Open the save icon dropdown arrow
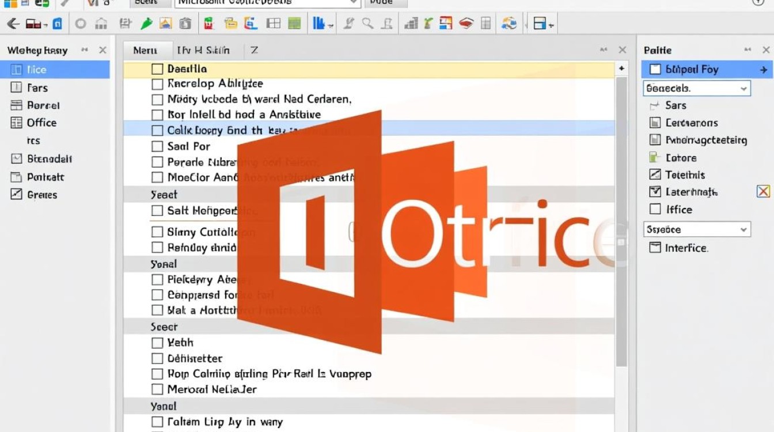This screenshot has width=774, height=432. click(x=551, y=25)
